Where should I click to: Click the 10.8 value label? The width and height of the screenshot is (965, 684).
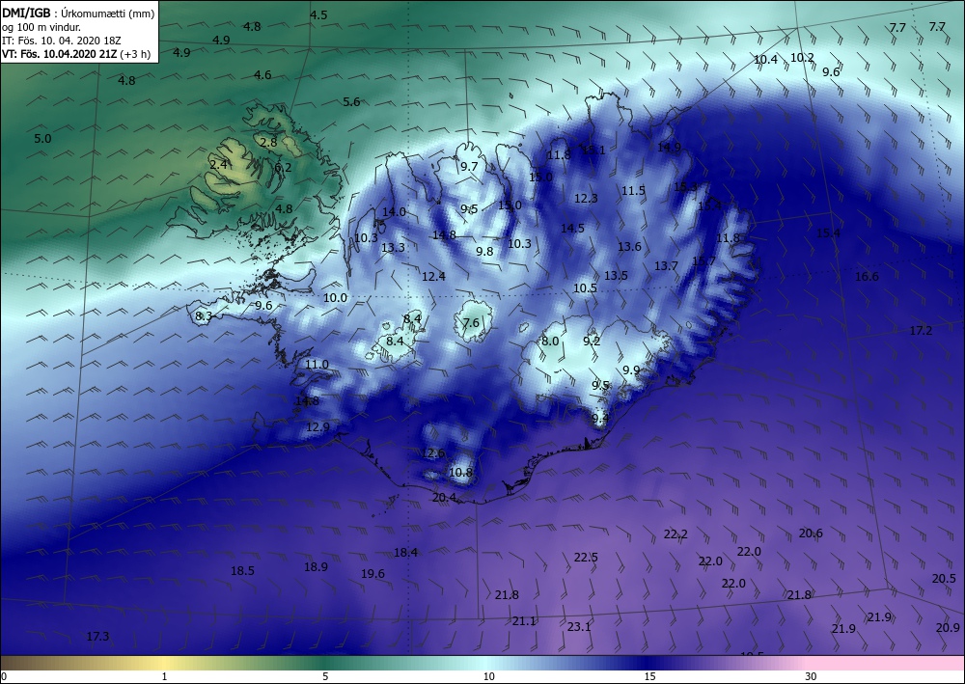pos(460,473)
